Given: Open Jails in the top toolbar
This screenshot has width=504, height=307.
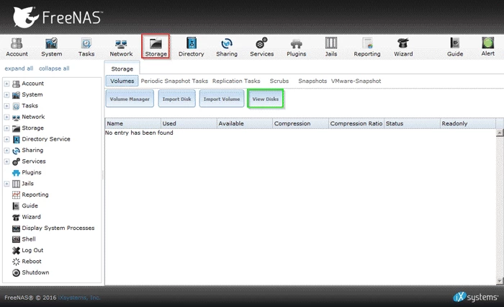Looking at the screenshot, I should (x=331, y=47).
